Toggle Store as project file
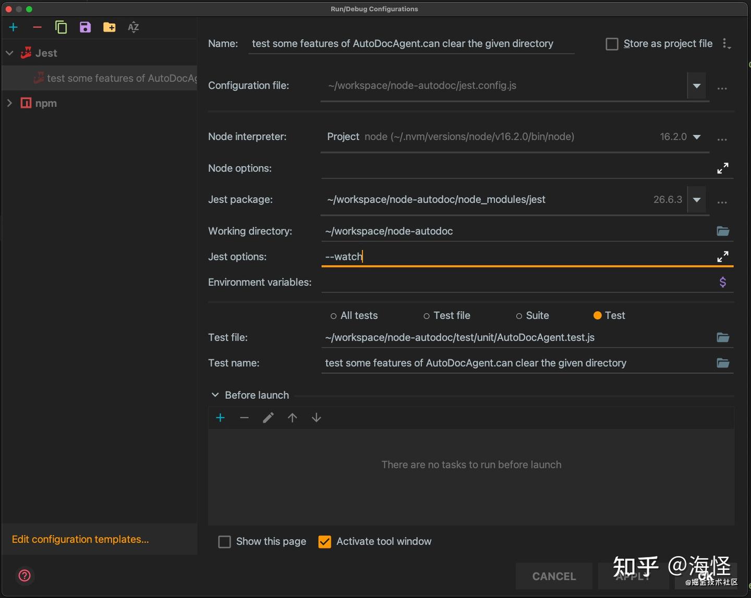Viewport: 751px width, 598px height. coord(611,44)
